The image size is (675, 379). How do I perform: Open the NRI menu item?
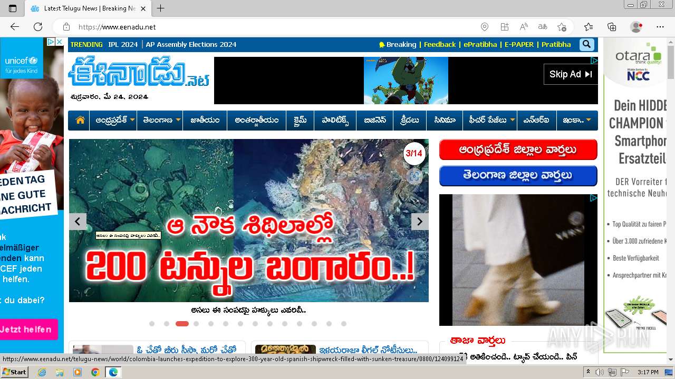[x=537, y=120]
